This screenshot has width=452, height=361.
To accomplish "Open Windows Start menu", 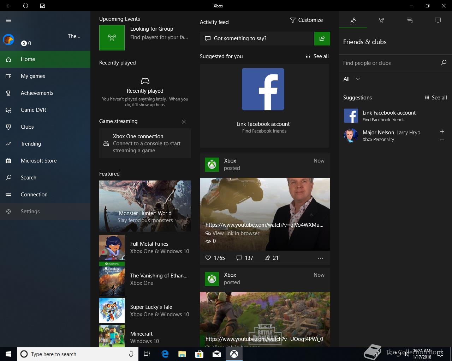I will tap(8, 354).
